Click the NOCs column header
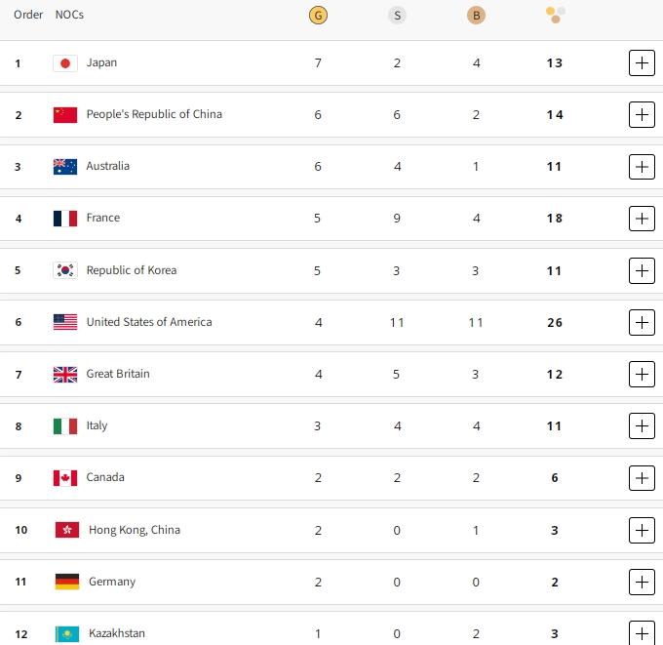 click(x=69, y=15)
